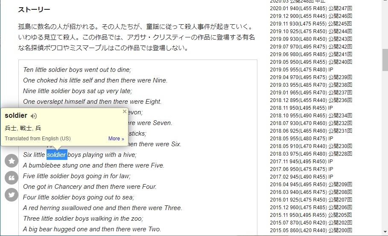Screen dimensions: 388x236
Task: Click the 2019.01 965(L495 R470) 公開237回 entry
Action: pos(311,92)
